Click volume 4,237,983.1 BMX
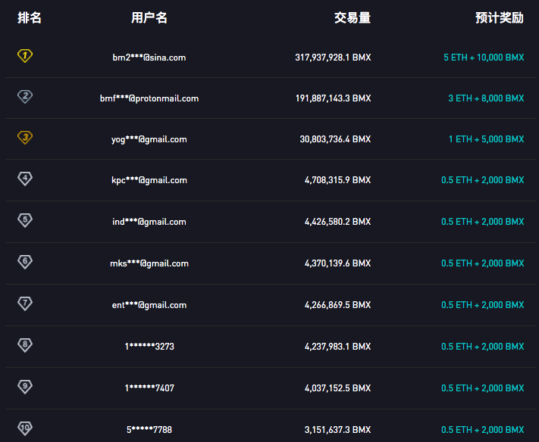 tap(338, 347)
